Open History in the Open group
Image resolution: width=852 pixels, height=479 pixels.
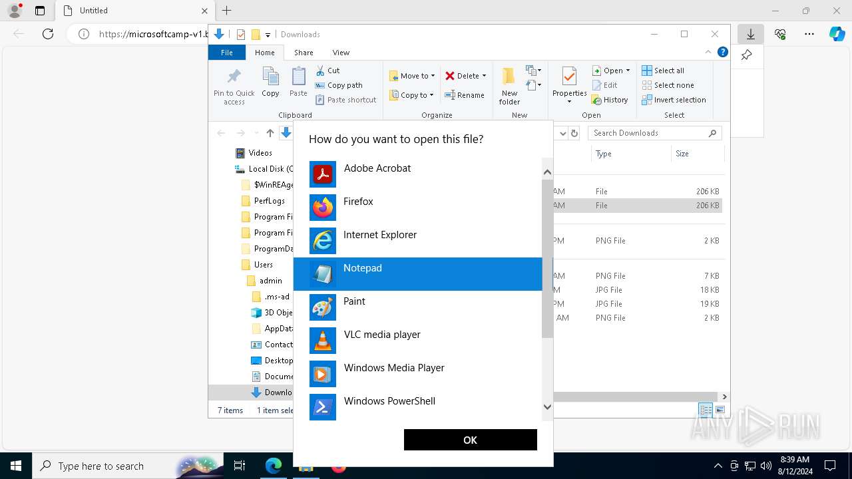coord(610,100)
